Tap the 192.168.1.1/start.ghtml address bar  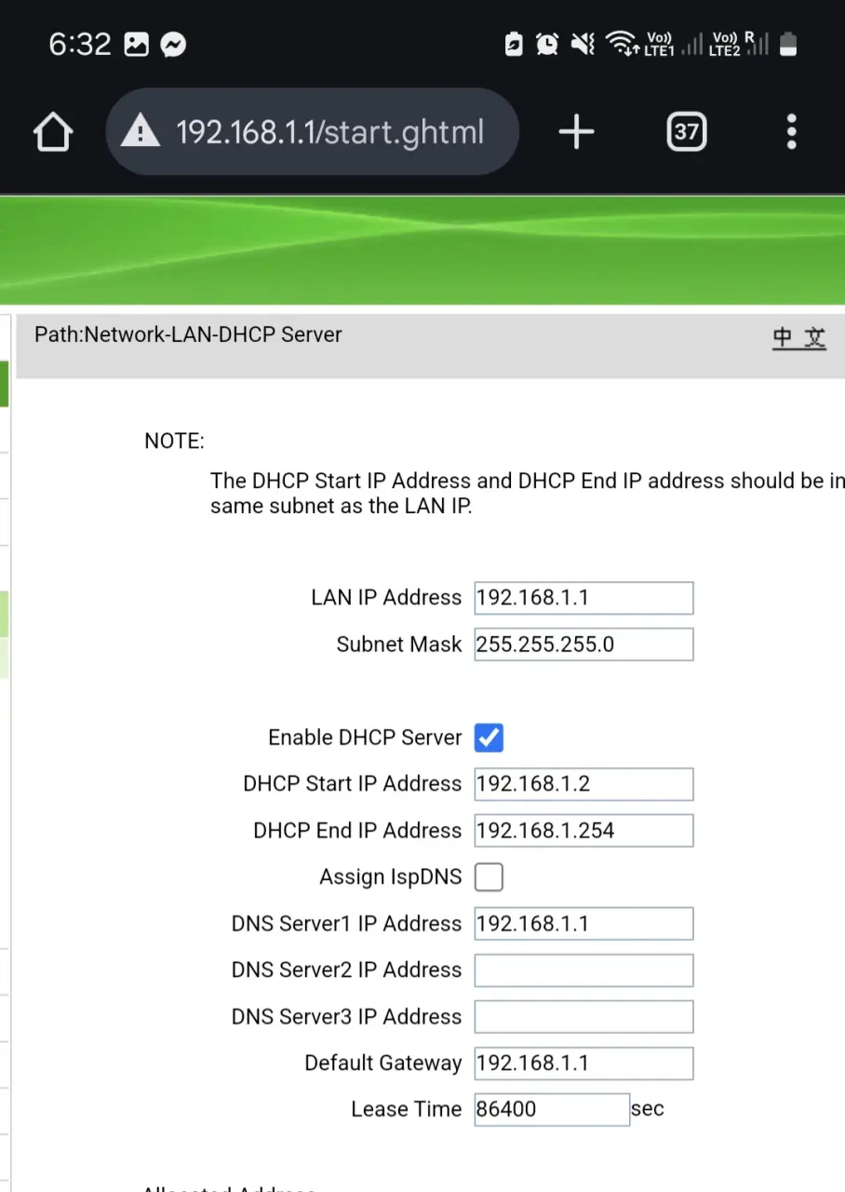pos(312,132)
